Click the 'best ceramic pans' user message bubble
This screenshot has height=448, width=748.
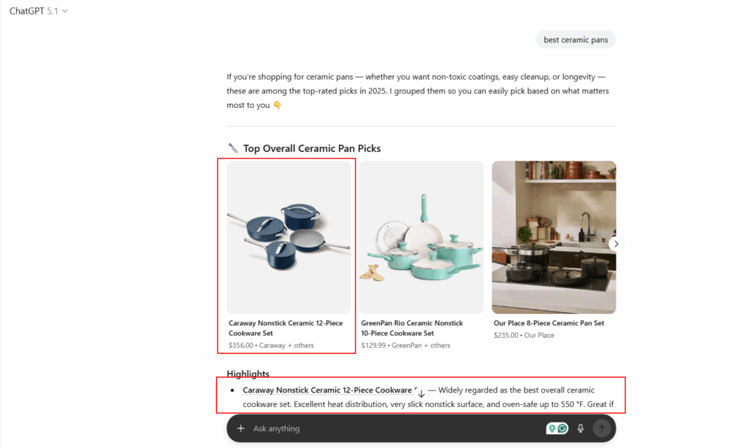coord(576,39)
